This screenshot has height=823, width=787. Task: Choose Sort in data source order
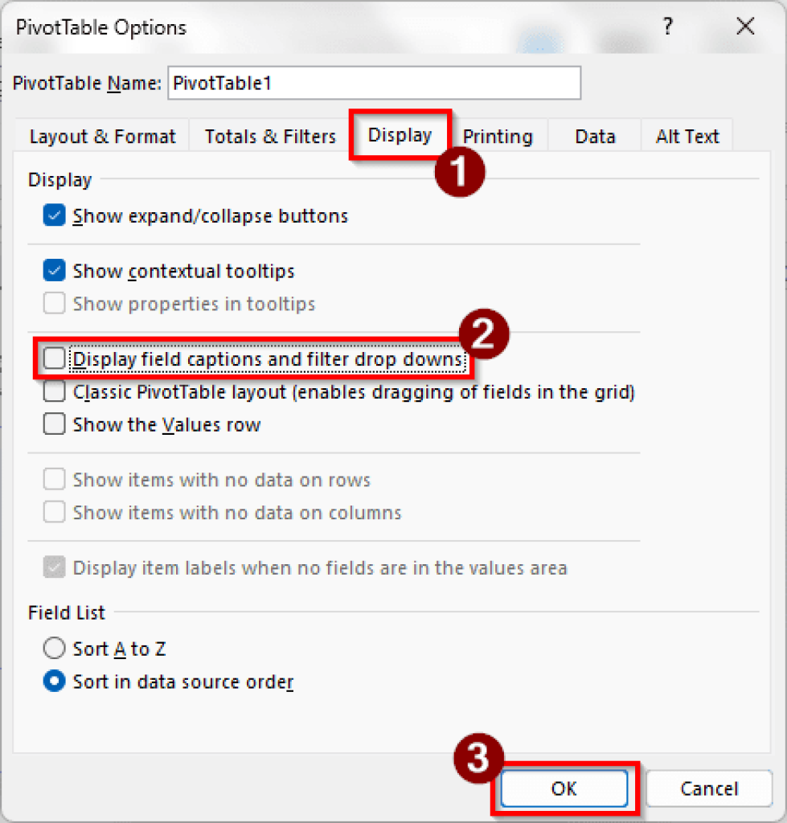coord(53,681)
